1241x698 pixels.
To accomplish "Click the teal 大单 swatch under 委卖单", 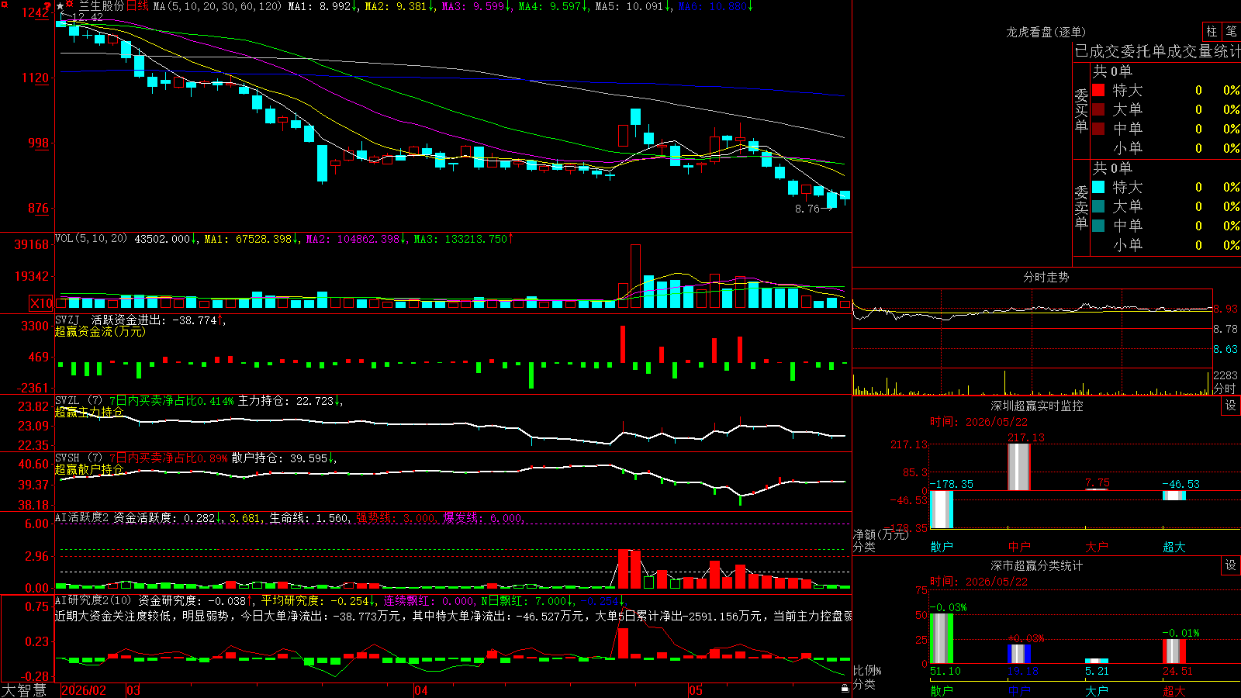I will point(1098,206).
